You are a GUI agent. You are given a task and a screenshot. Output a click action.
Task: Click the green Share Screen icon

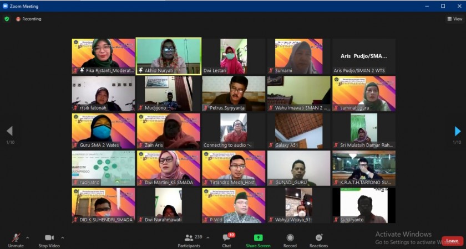(259, 238)
